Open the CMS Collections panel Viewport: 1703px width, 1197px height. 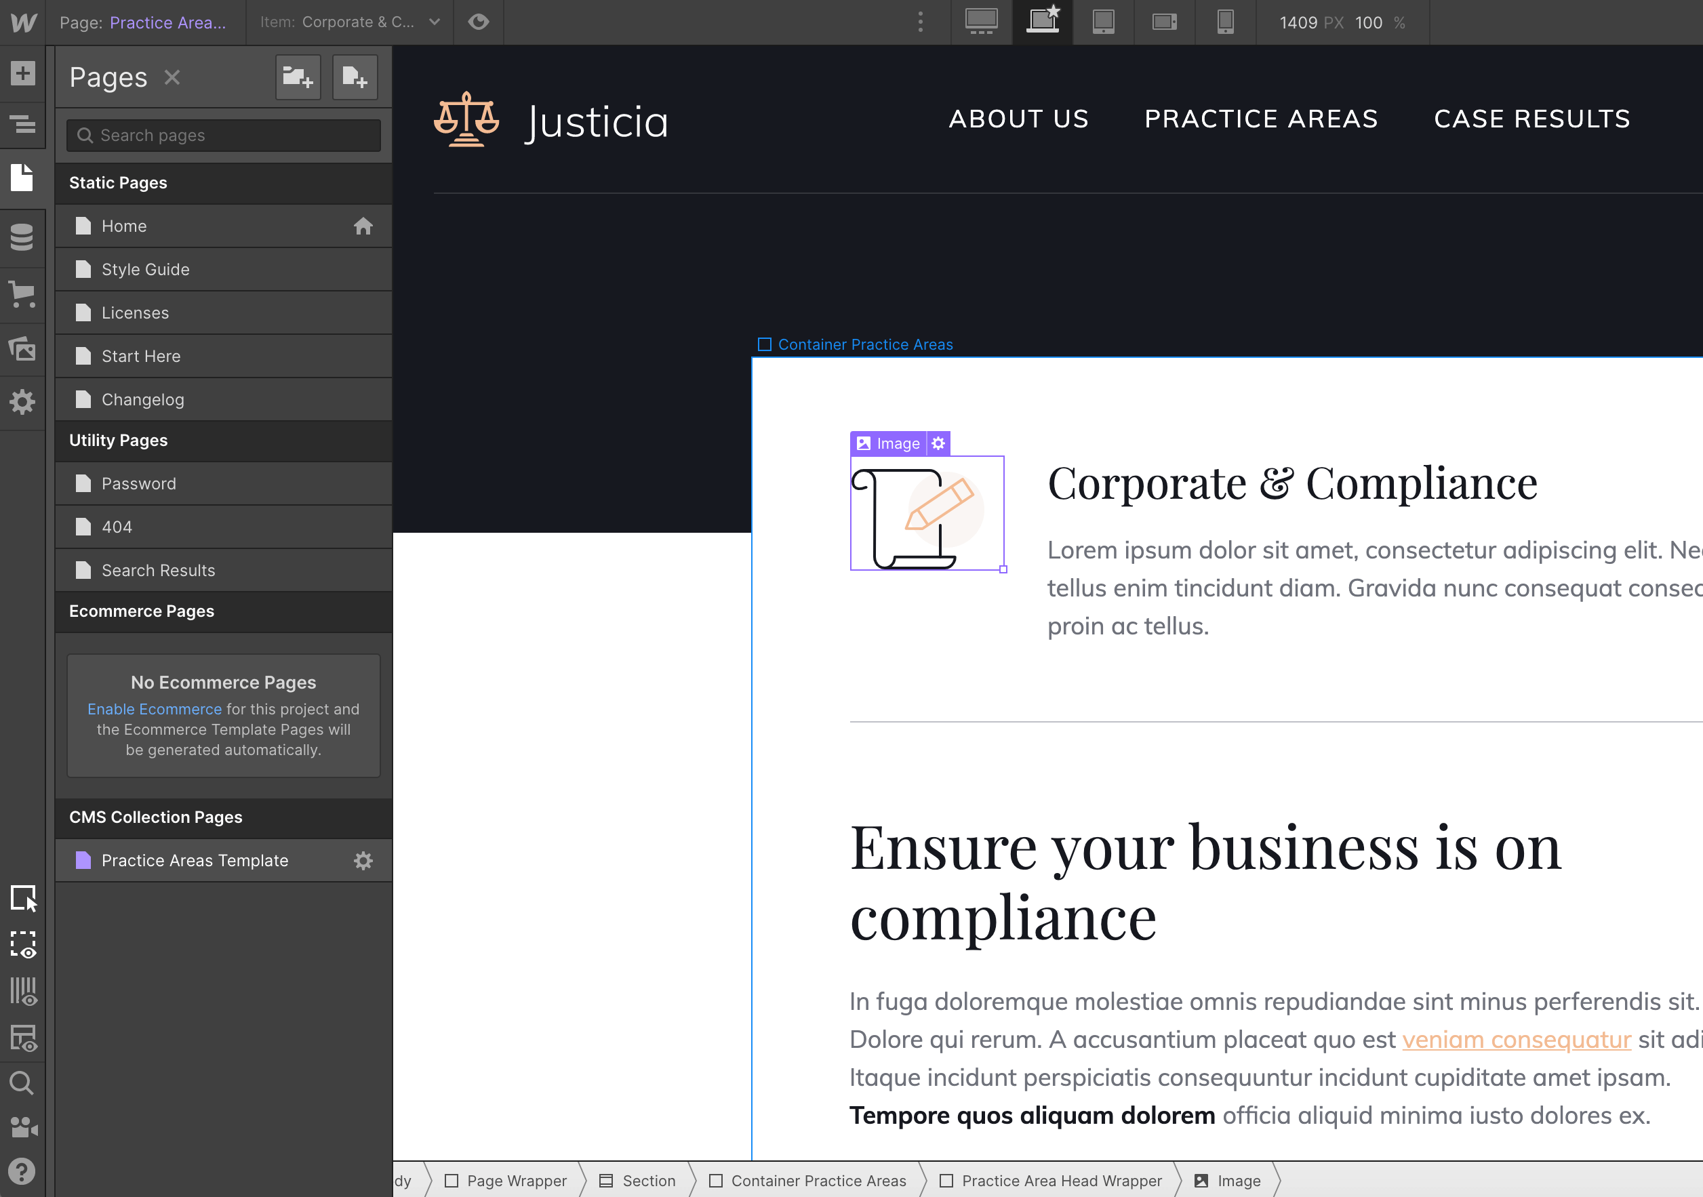(x=22, y=237)
